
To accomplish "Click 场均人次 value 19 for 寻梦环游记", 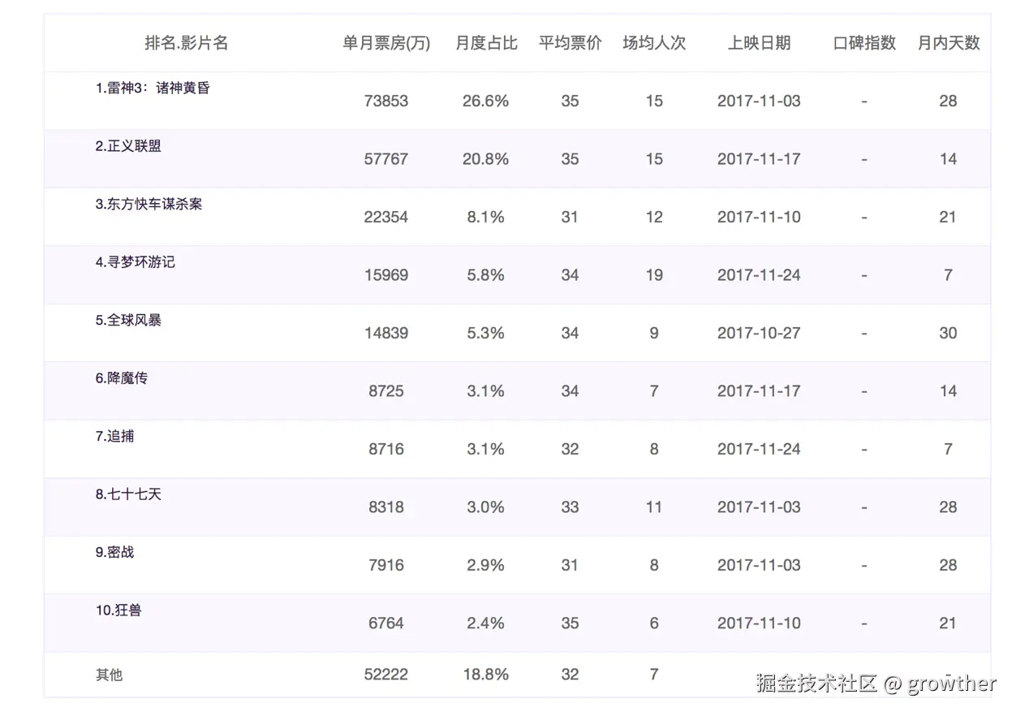I will click(x=654, y=275).
